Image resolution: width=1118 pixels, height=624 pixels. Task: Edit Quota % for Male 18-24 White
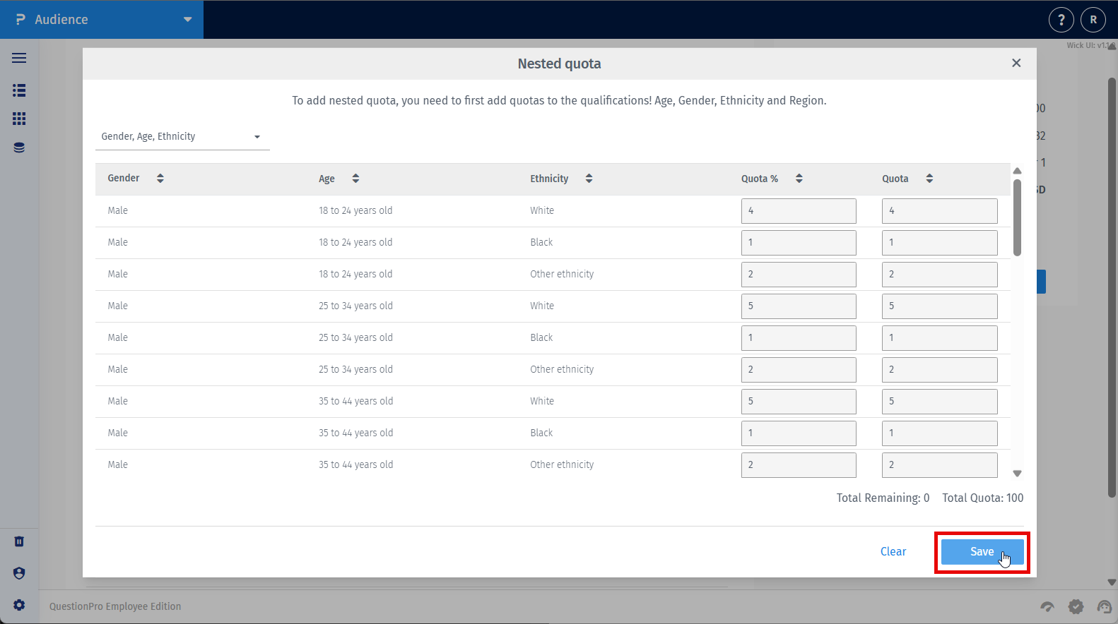coord(799,211)
